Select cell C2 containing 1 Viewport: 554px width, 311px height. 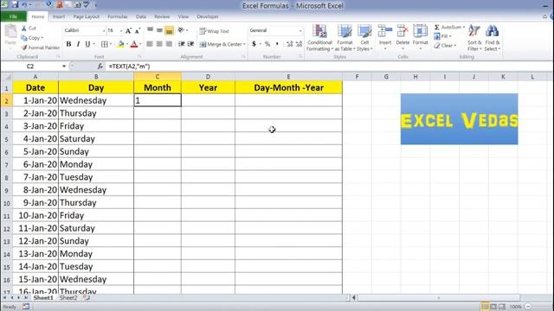[158, 100]
